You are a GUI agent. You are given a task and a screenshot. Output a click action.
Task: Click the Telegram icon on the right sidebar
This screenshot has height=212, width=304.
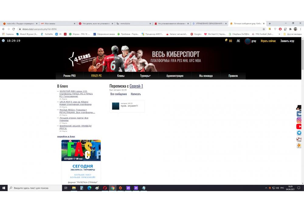click(x=299, y=133)
